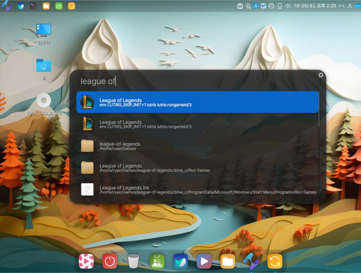Click the printer icon in the system tray

(271, 6)
